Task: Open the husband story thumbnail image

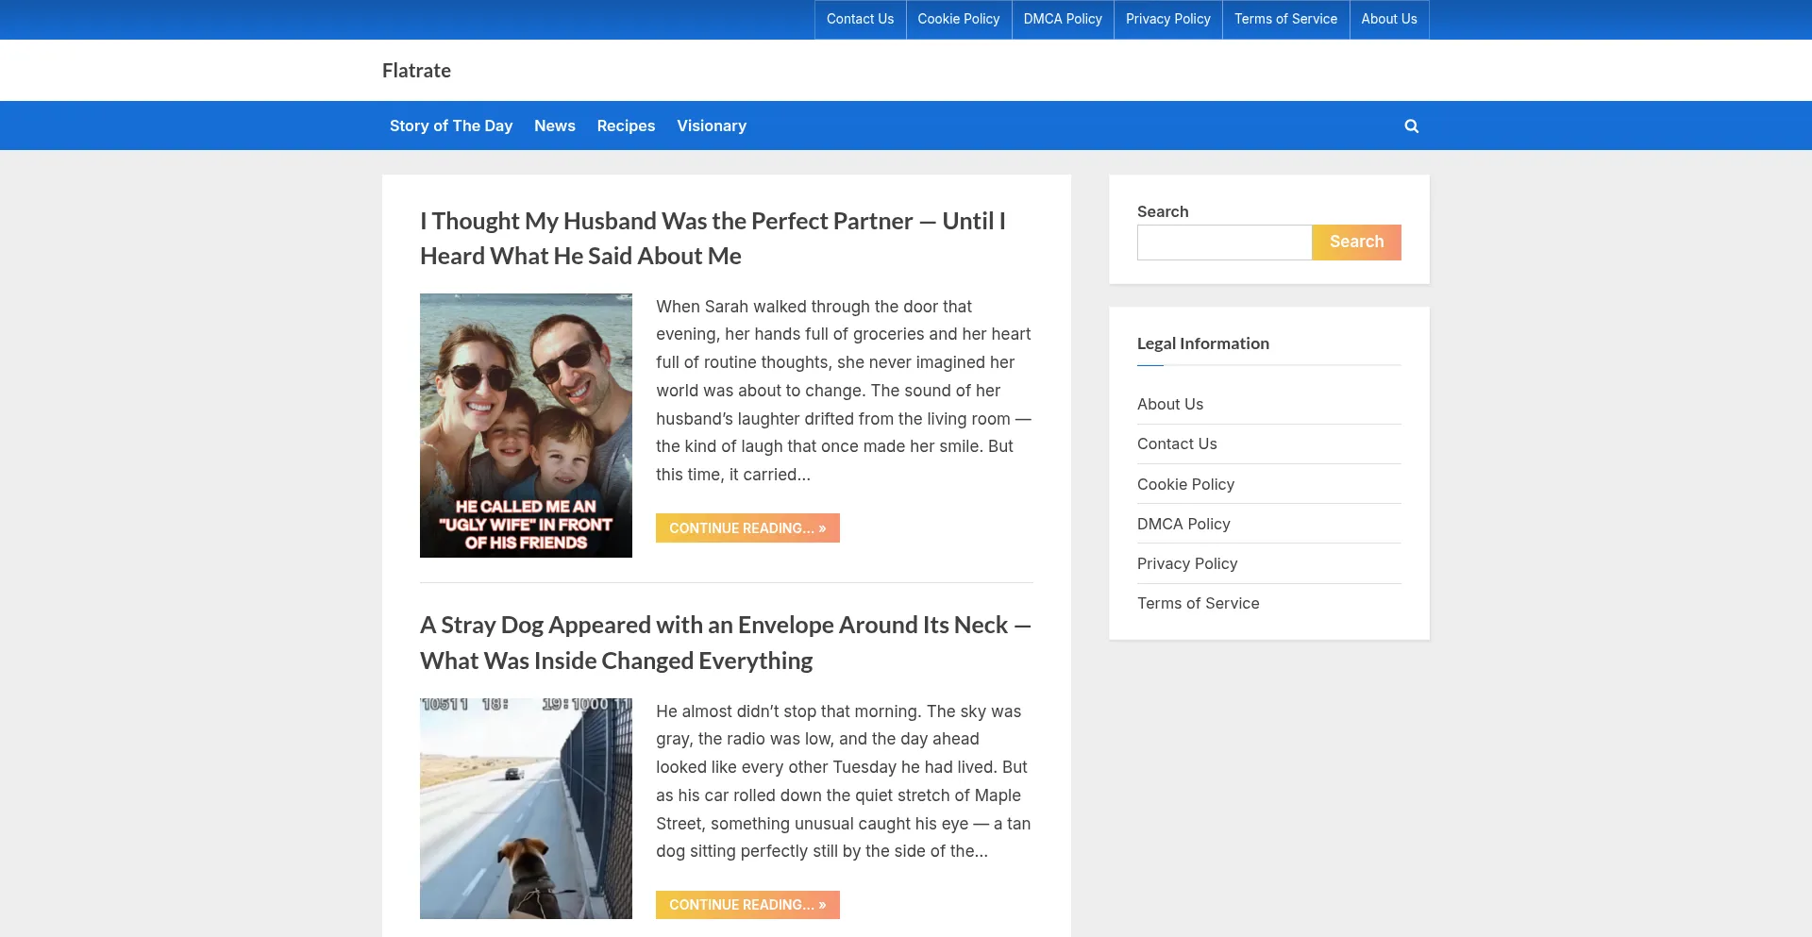Action: [526, 425]
